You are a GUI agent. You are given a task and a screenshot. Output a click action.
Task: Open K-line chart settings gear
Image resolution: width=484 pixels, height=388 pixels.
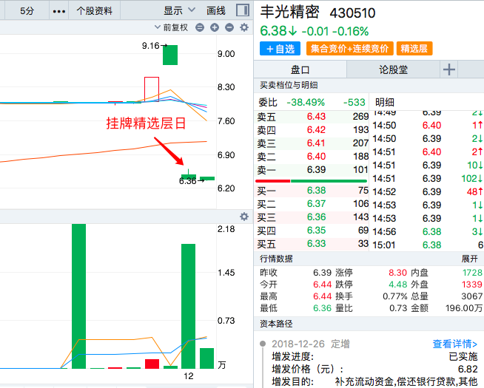[244, 27]
